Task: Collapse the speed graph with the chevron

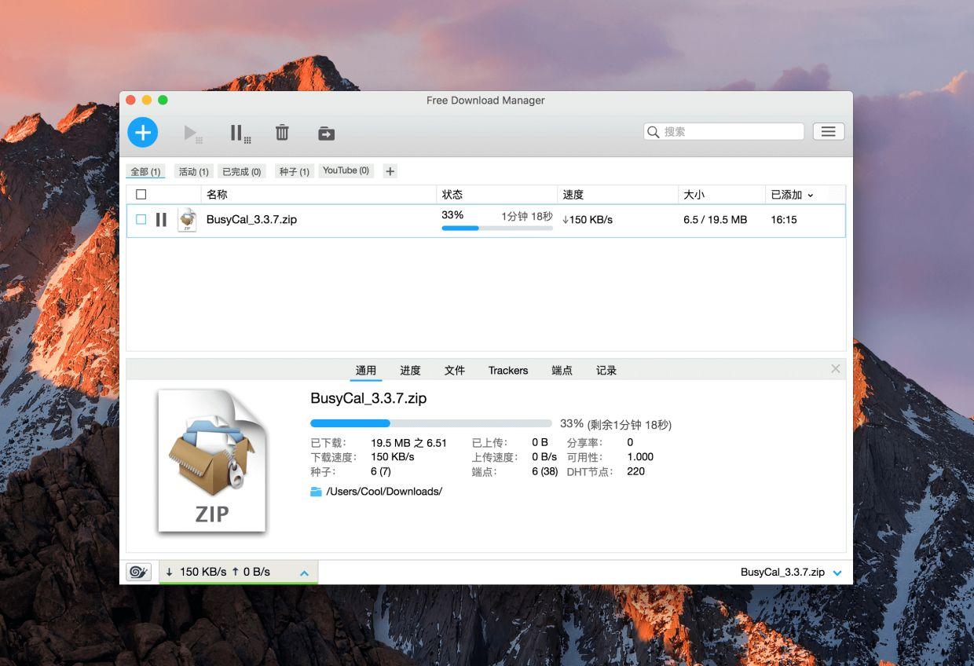Action: tap(304, 573)
